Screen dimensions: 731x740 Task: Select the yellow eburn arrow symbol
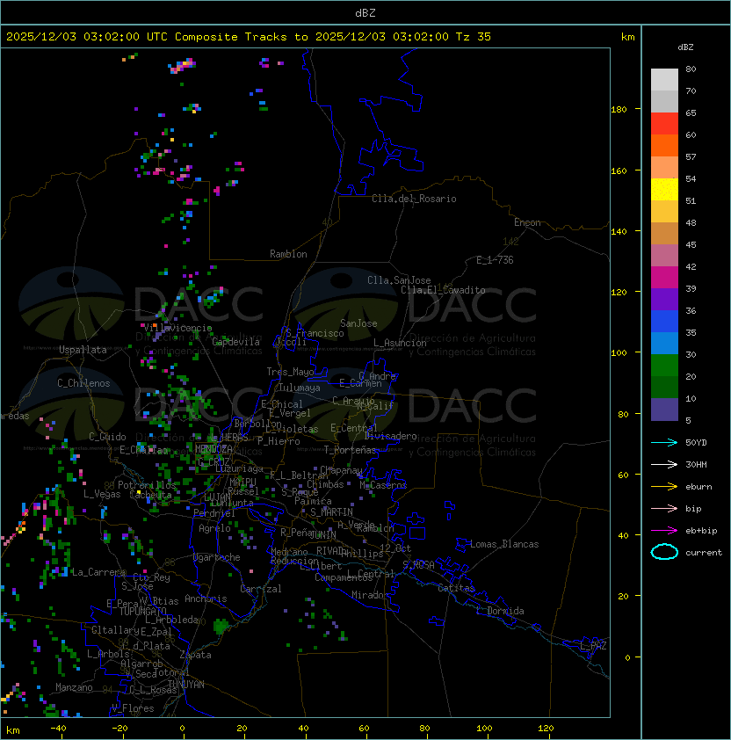tap(664, 486)
